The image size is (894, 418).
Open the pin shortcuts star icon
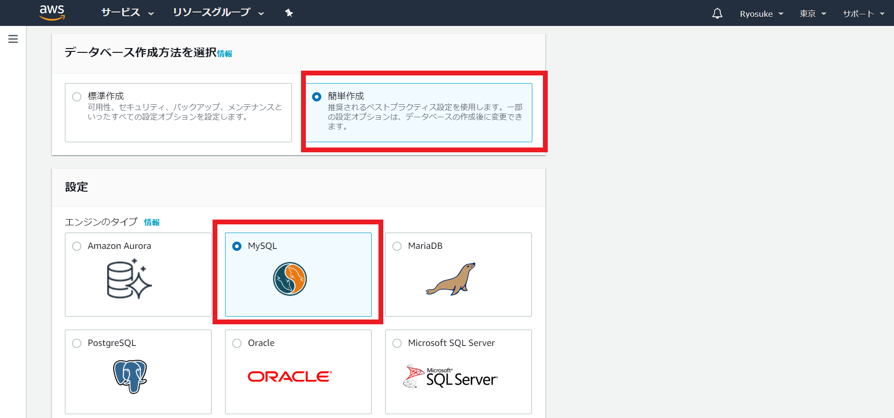point(289,13)
